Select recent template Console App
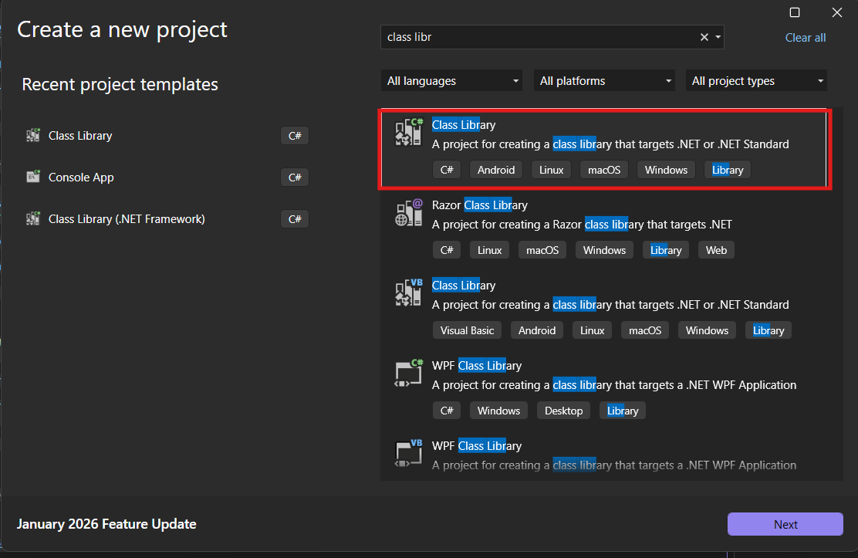The width and height of the screenshot is (858, 558). pos(81,177)
